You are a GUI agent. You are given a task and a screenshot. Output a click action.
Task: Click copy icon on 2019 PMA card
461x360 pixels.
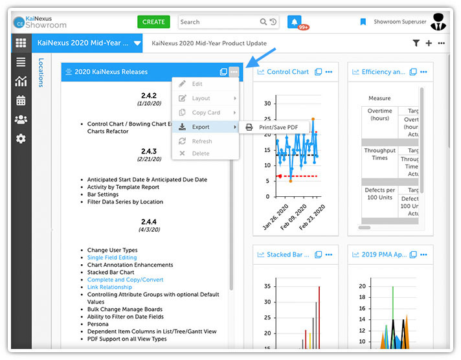tap(413, 254)
